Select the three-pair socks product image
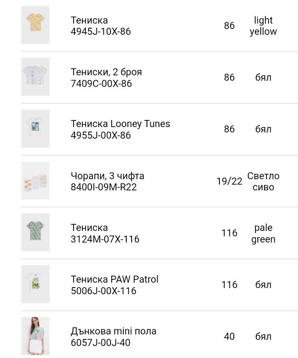Screen dimensions: 298x358 pyautogui.click(x=35, y=181)
